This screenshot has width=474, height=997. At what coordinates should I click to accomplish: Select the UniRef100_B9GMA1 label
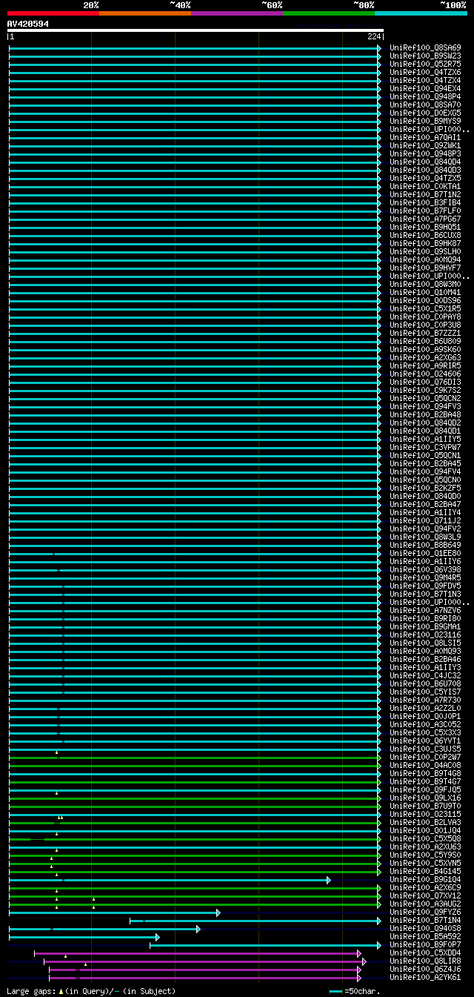click(x=425, y=626)
